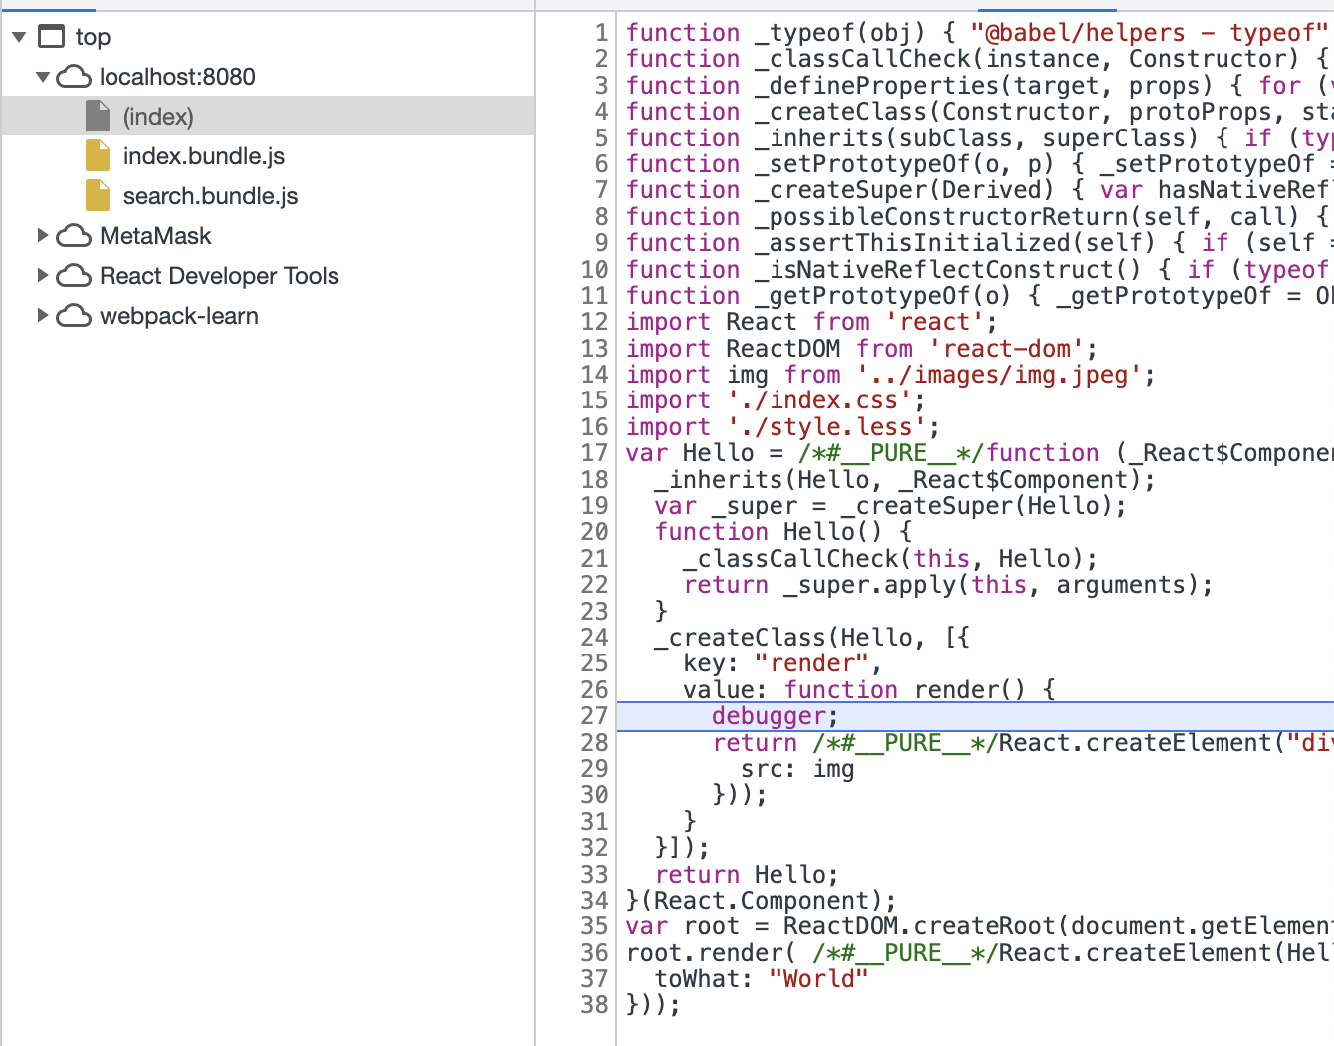Click the index.bundle.js yellow file icon

tap(98, 155)
